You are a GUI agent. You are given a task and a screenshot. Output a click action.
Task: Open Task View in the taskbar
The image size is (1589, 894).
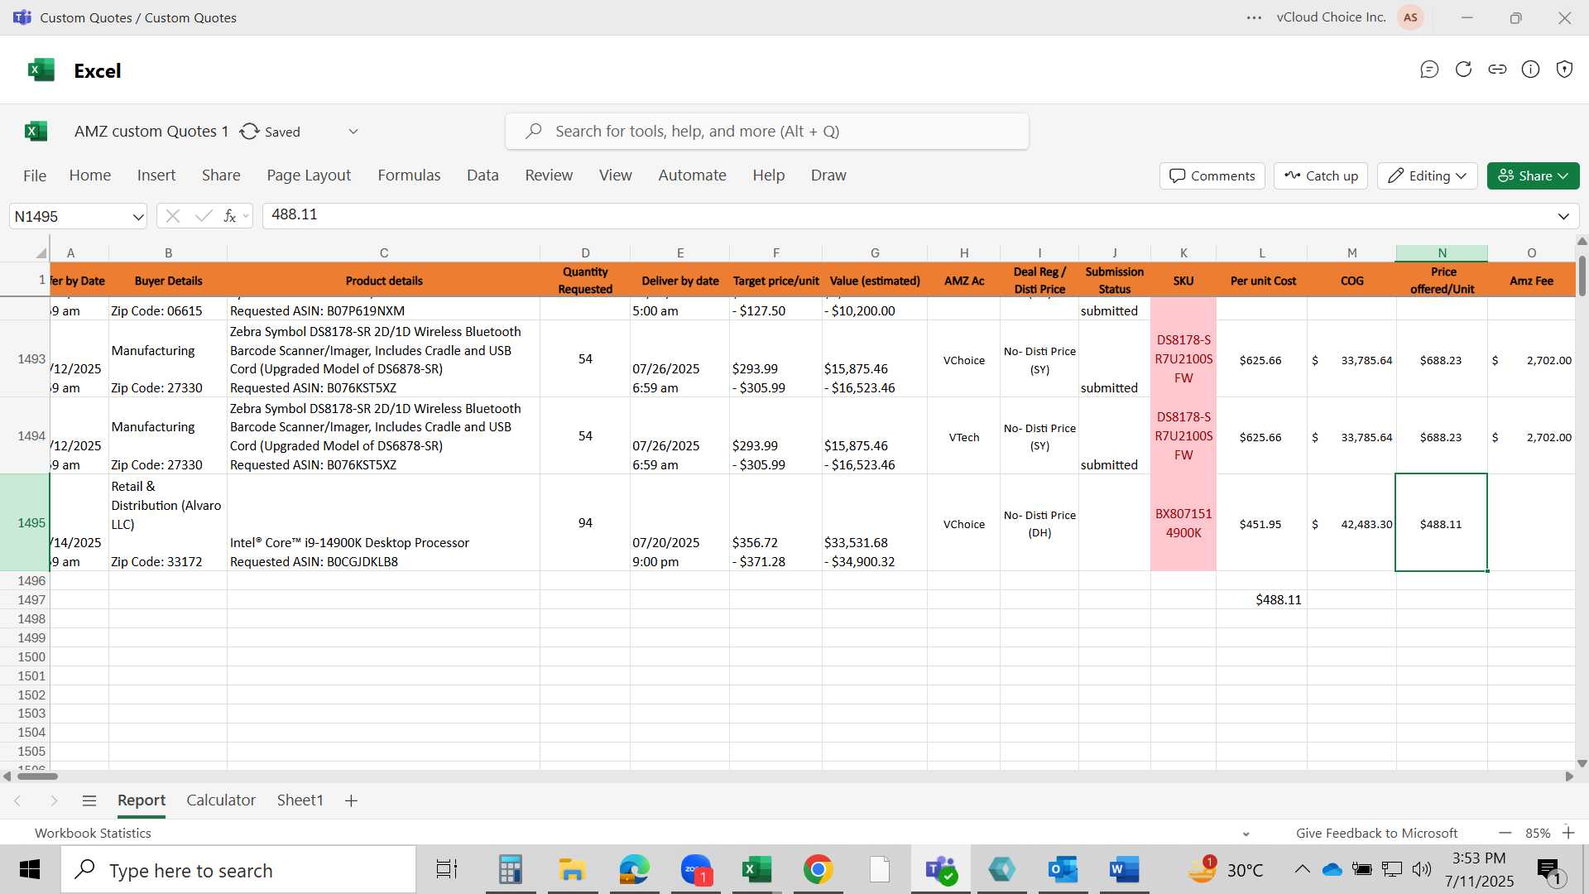click(447, 870)
